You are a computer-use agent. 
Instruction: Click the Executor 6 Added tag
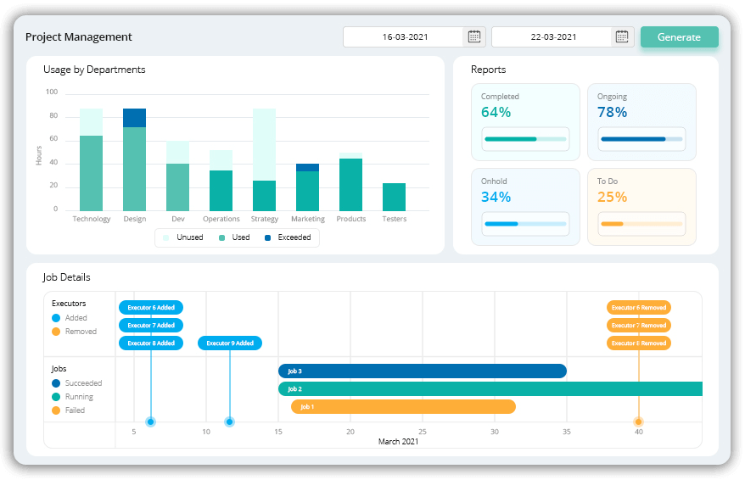[151, 307]
